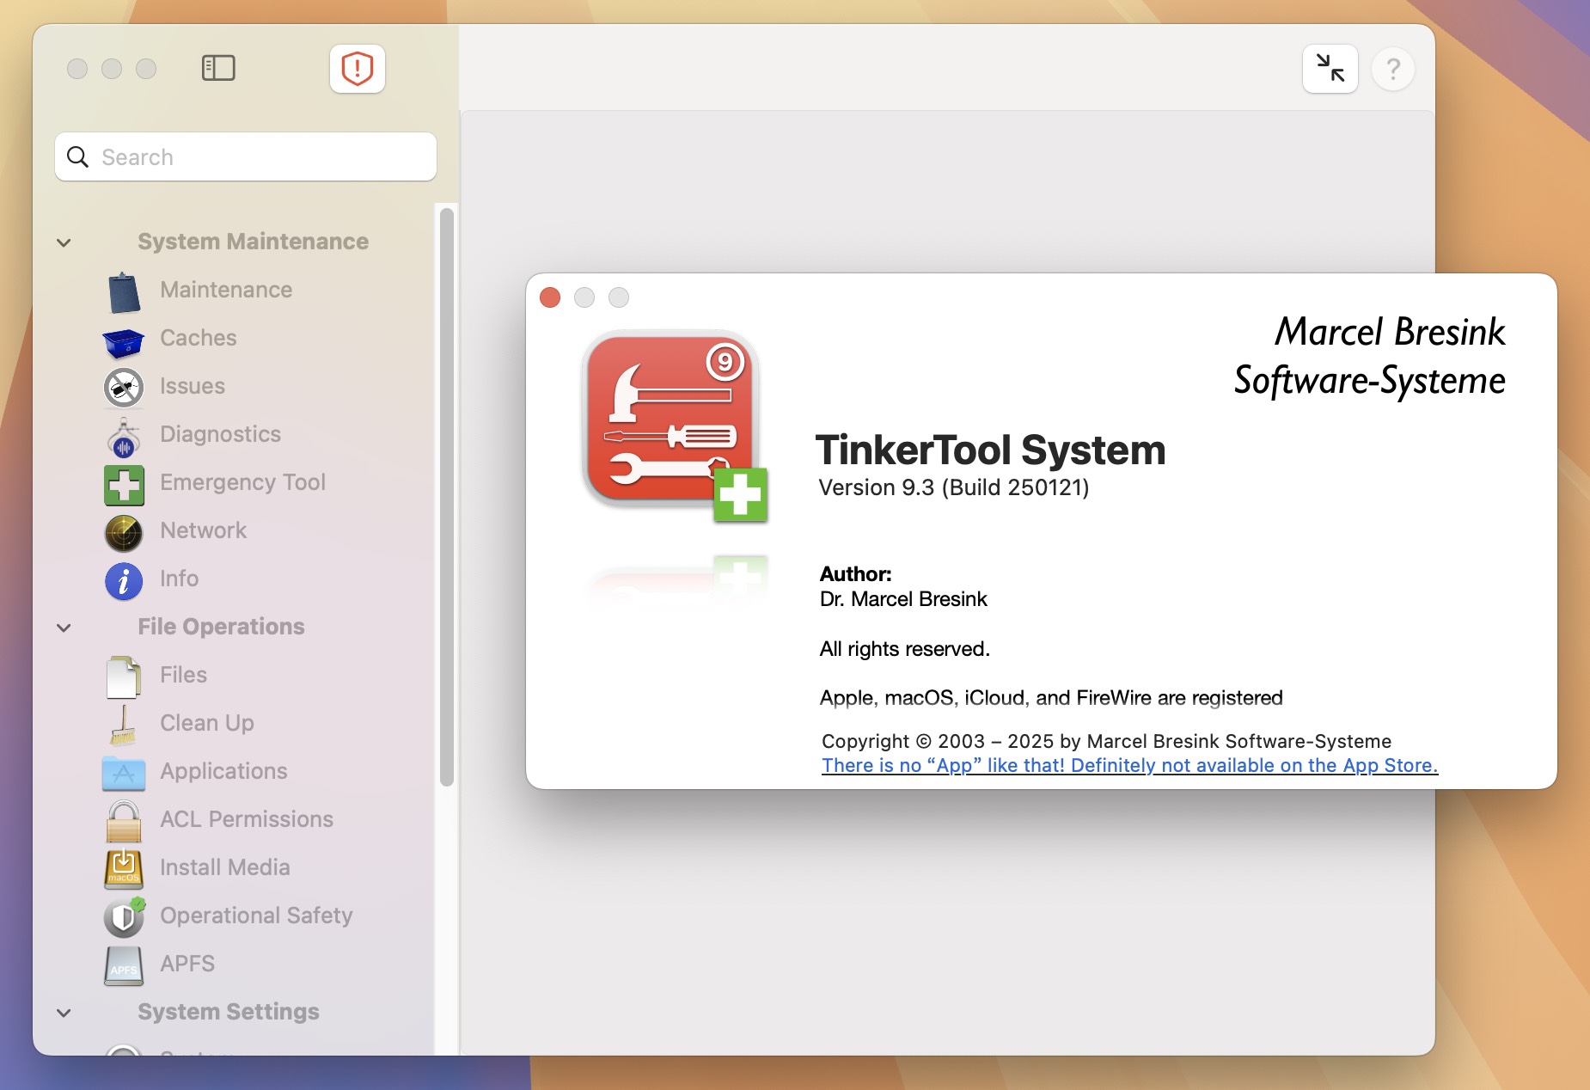
Task: Open the Clean Up tool
Action: 205,723
